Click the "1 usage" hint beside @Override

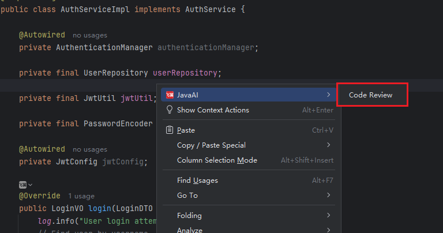tap(81, 196)
